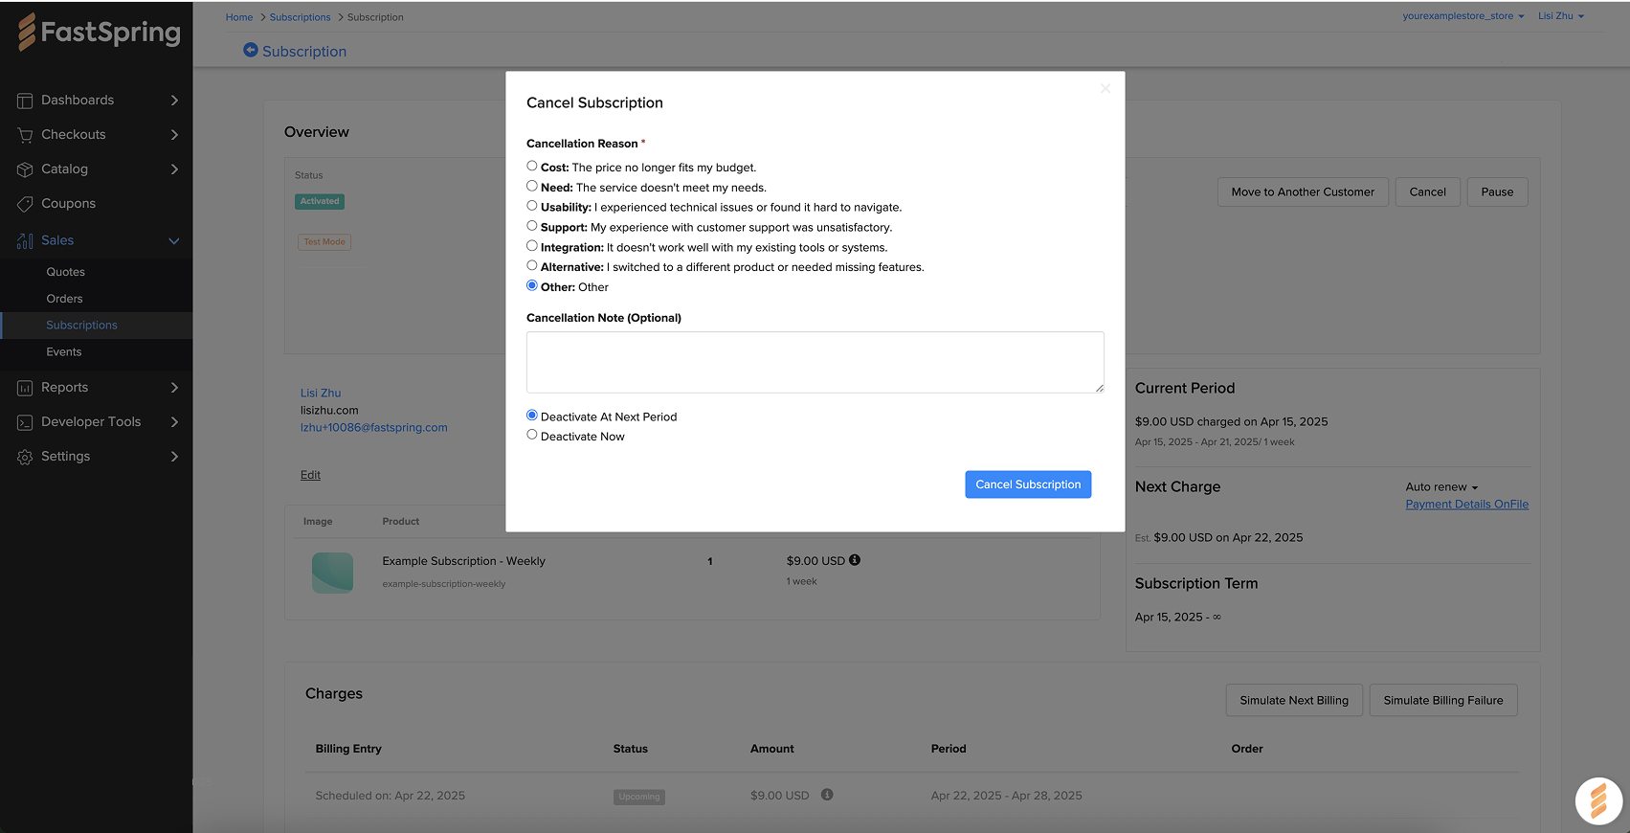Click the Settings gear icon
Image resolution: width=1630 pixels, height=833 pixels.
click(x=25, y=457)
